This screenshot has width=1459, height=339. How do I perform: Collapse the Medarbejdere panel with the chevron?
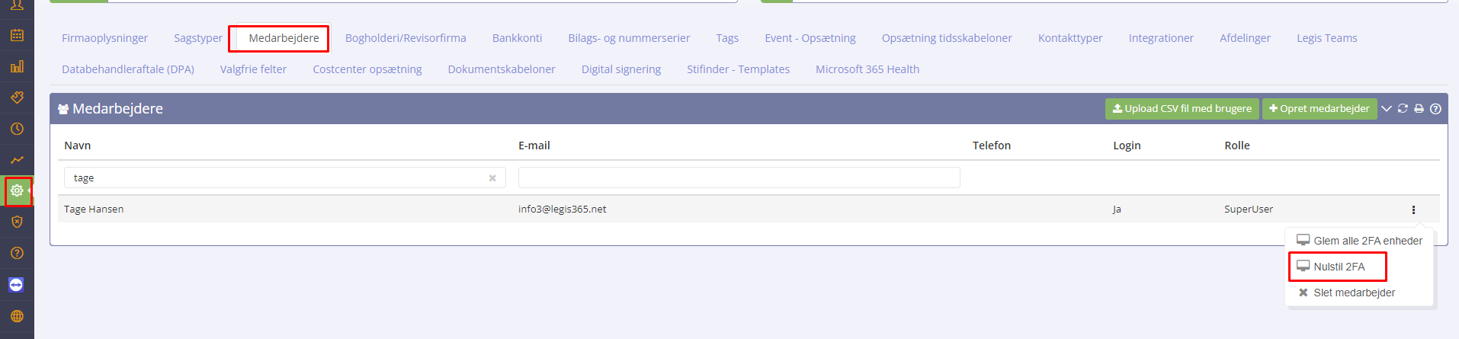click(1387, 109)
